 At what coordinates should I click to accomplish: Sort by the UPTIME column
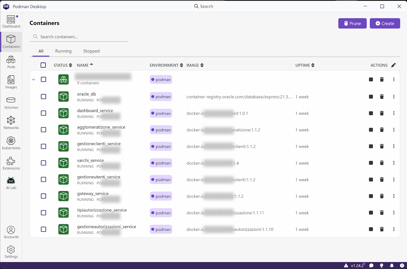coord(305,65)
